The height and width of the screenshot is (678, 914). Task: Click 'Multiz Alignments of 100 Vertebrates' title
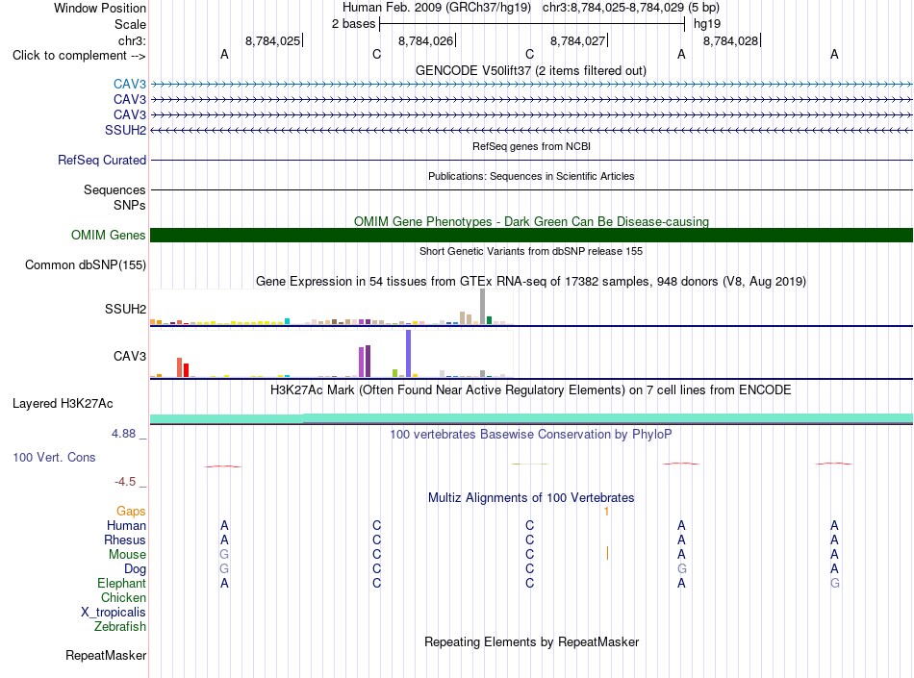(531, 498)
